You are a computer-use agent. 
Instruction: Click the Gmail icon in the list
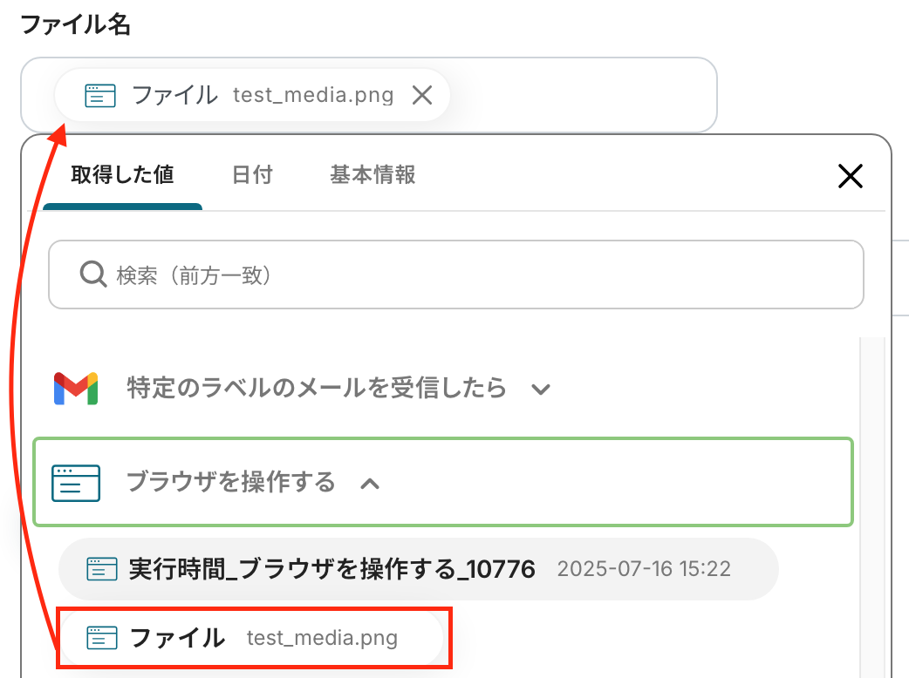click(x=76, y=388)
